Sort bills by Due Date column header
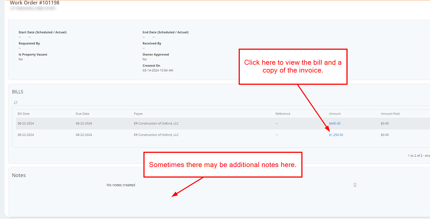Viewport: 430px width, 219px height. [x=82, y=114]
